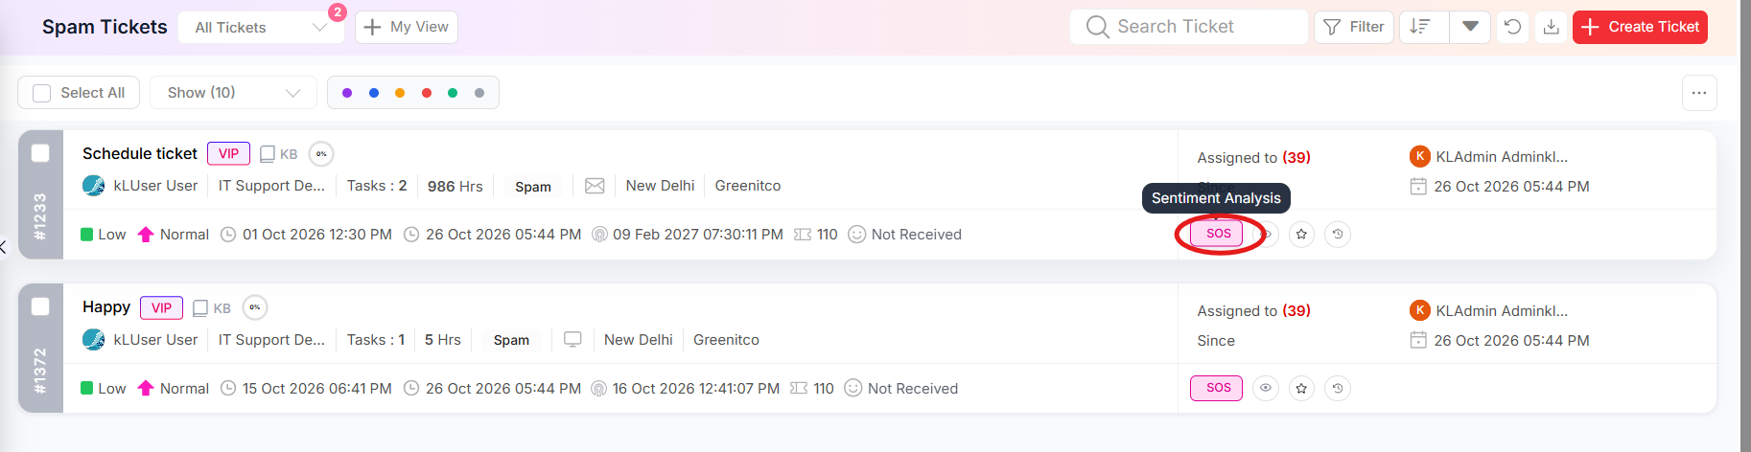Expand the sort dropdown arrow next to Filter

1470,27
